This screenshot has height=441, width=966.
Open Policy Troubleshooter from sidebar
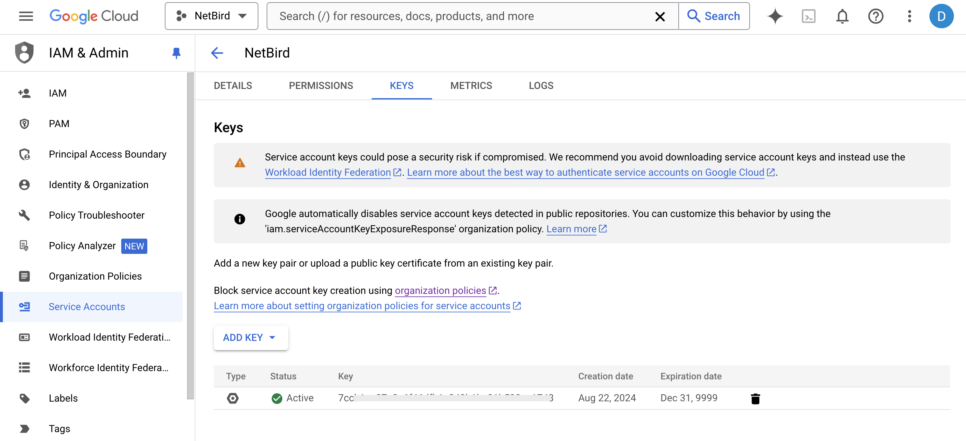(x=96, y=215)
